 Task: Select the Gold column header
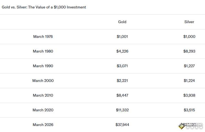point(122,22)
